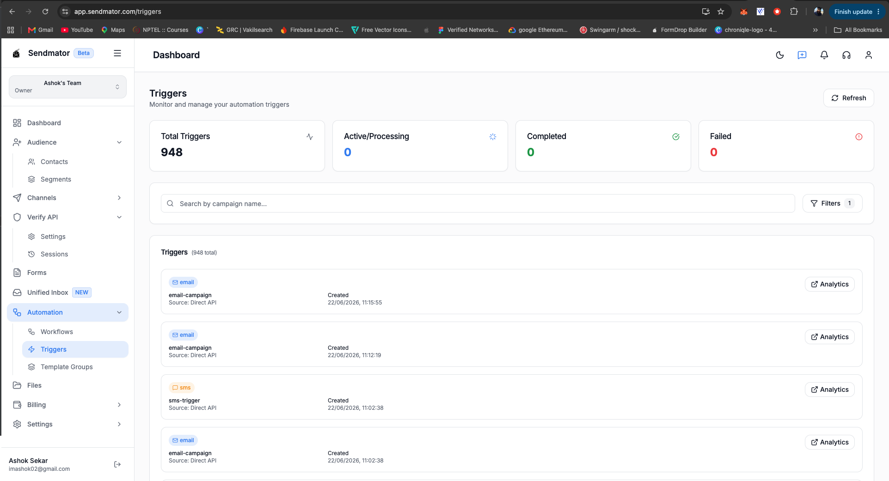Click the Finish update button
Screen dimensions: 889x481
pyautogui.click(x=857, y=12)
